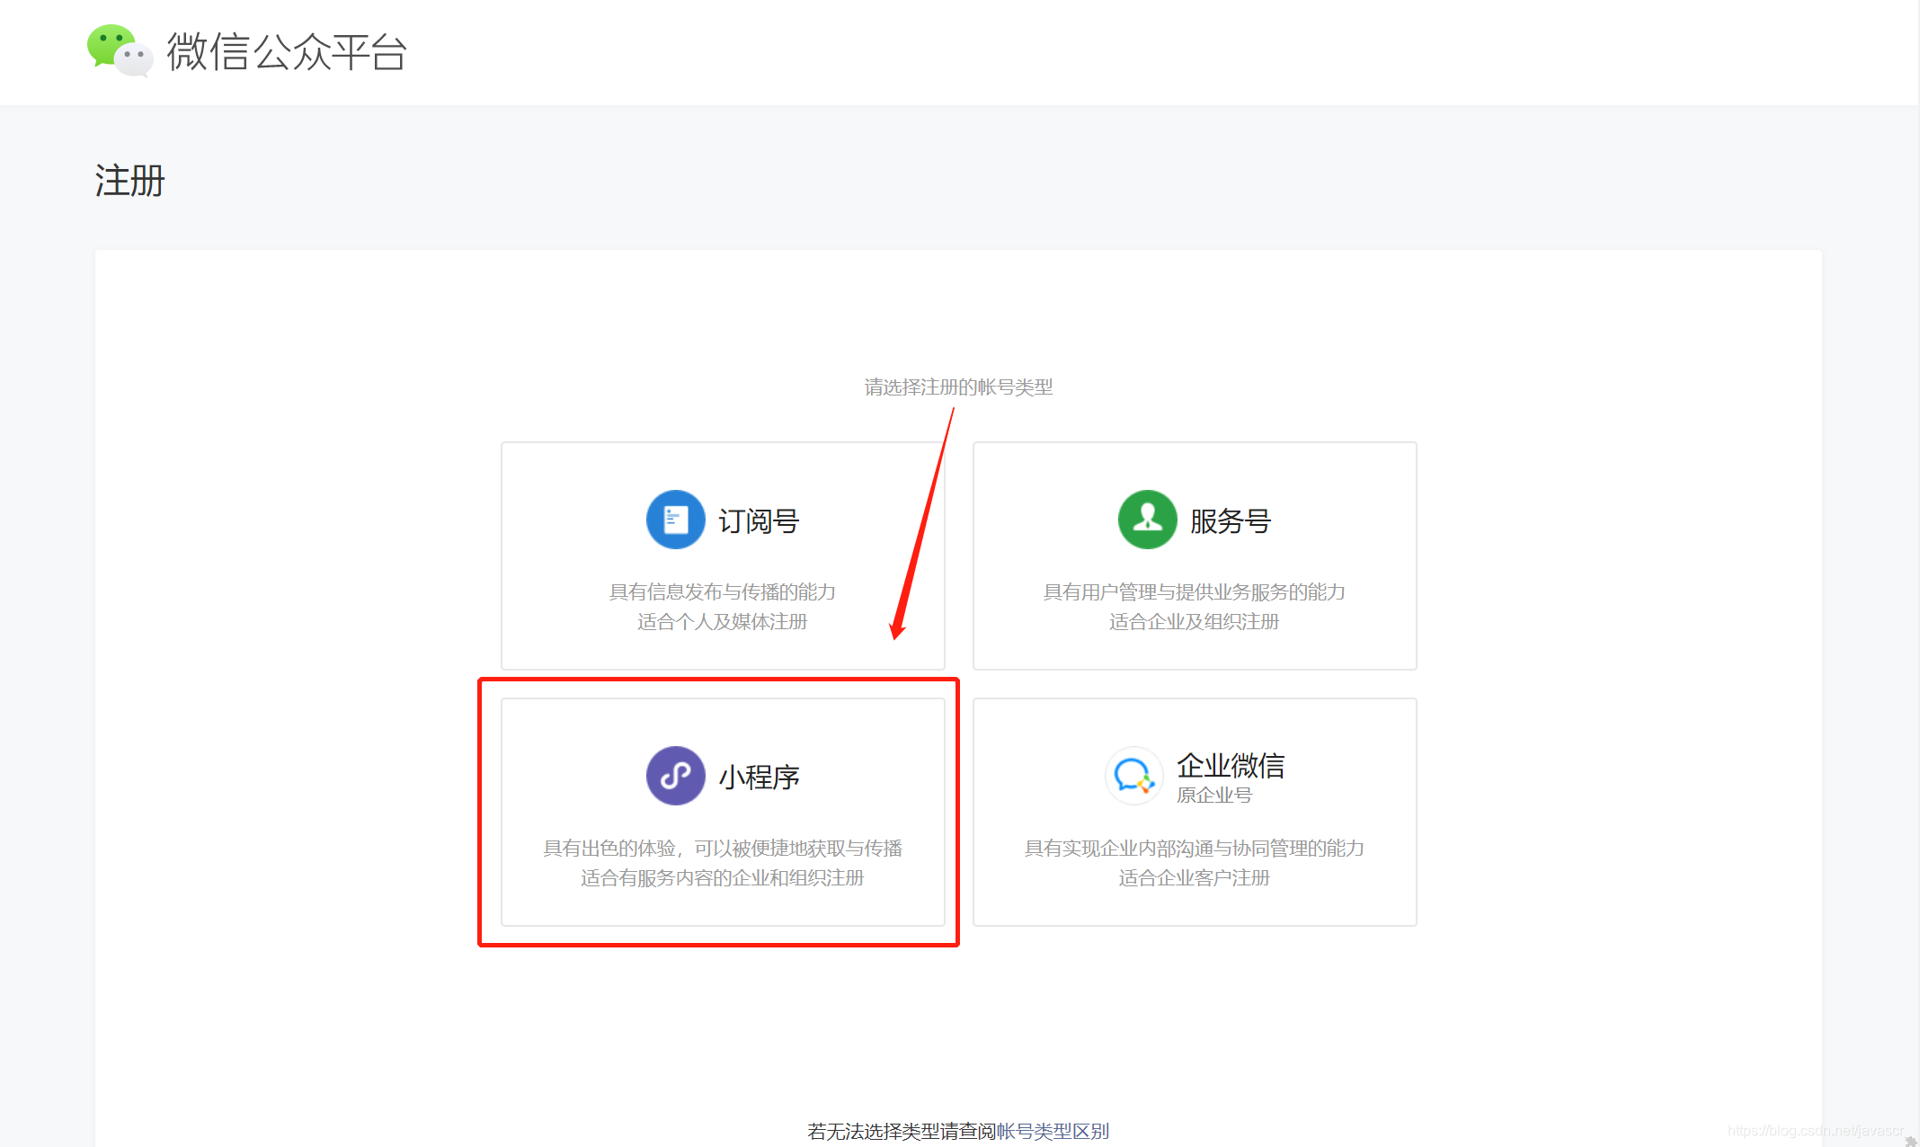Open the 帐号类型区别 link
1920x1147 pixels.
coord(1053,1131)
